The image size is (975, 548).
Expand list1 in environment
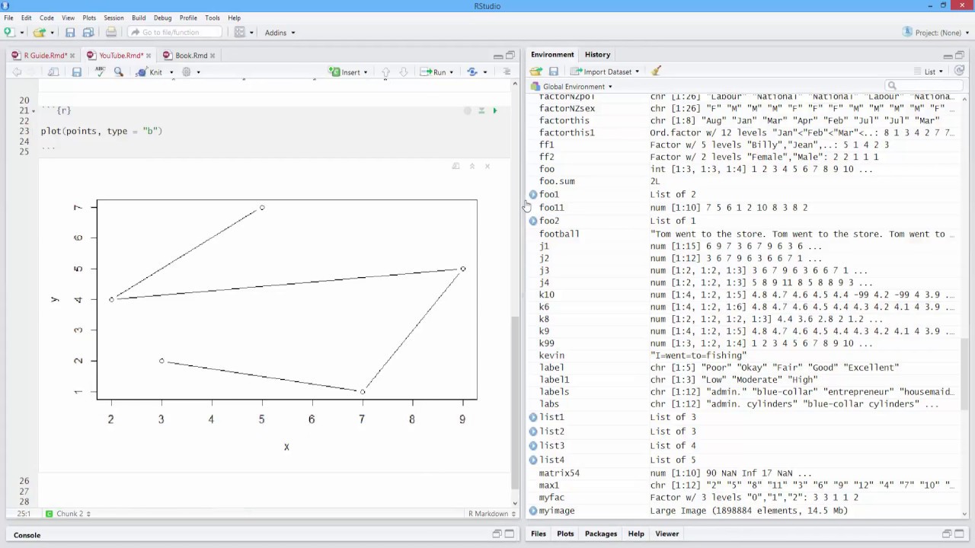(533, 417)
